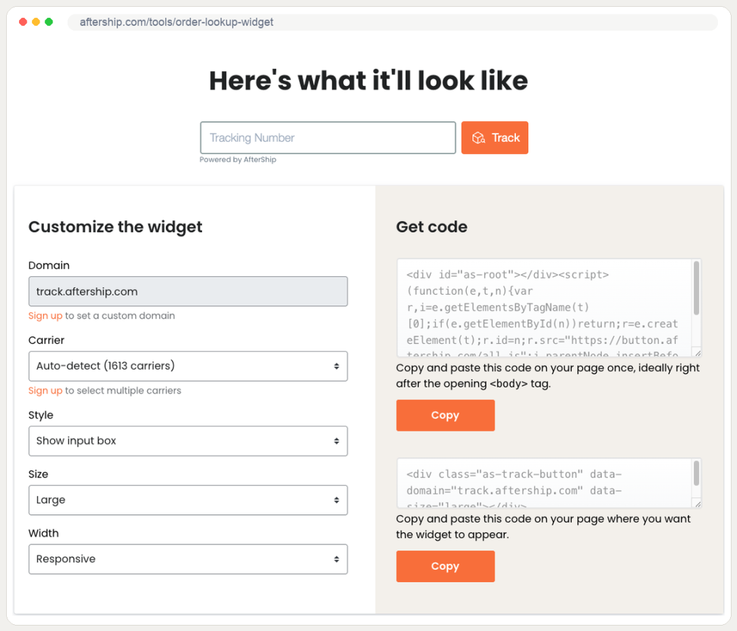This screenshot has width=737, height=631.
Task: Click the yellow minimize window dot
Action: tap(35, 22)
